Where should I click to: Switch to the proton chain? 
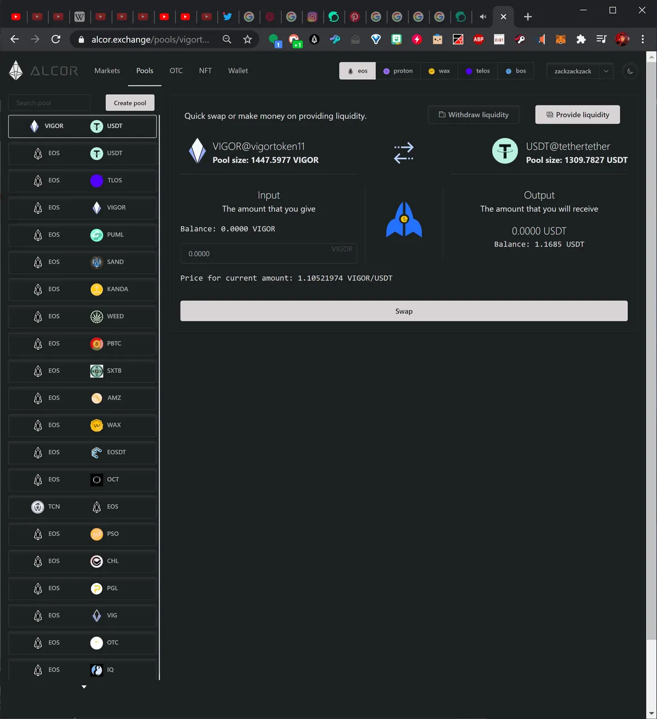398,71
